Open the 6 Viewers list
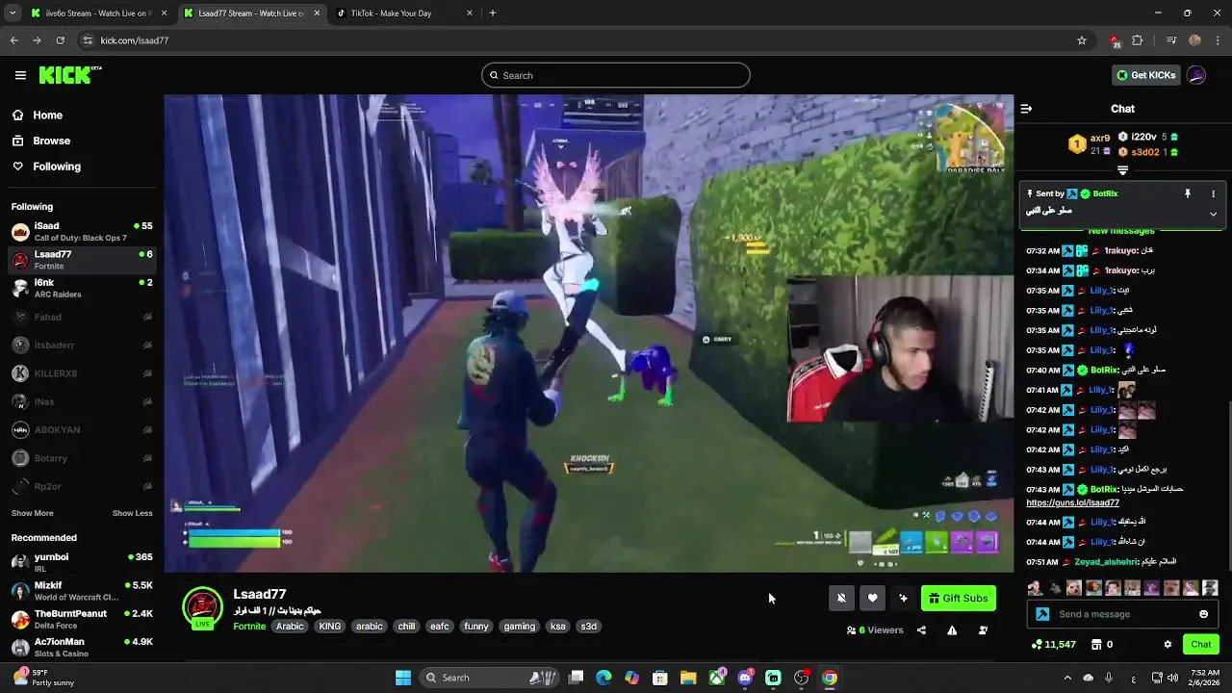This screenshot has height=693, width=1232. 875,630
